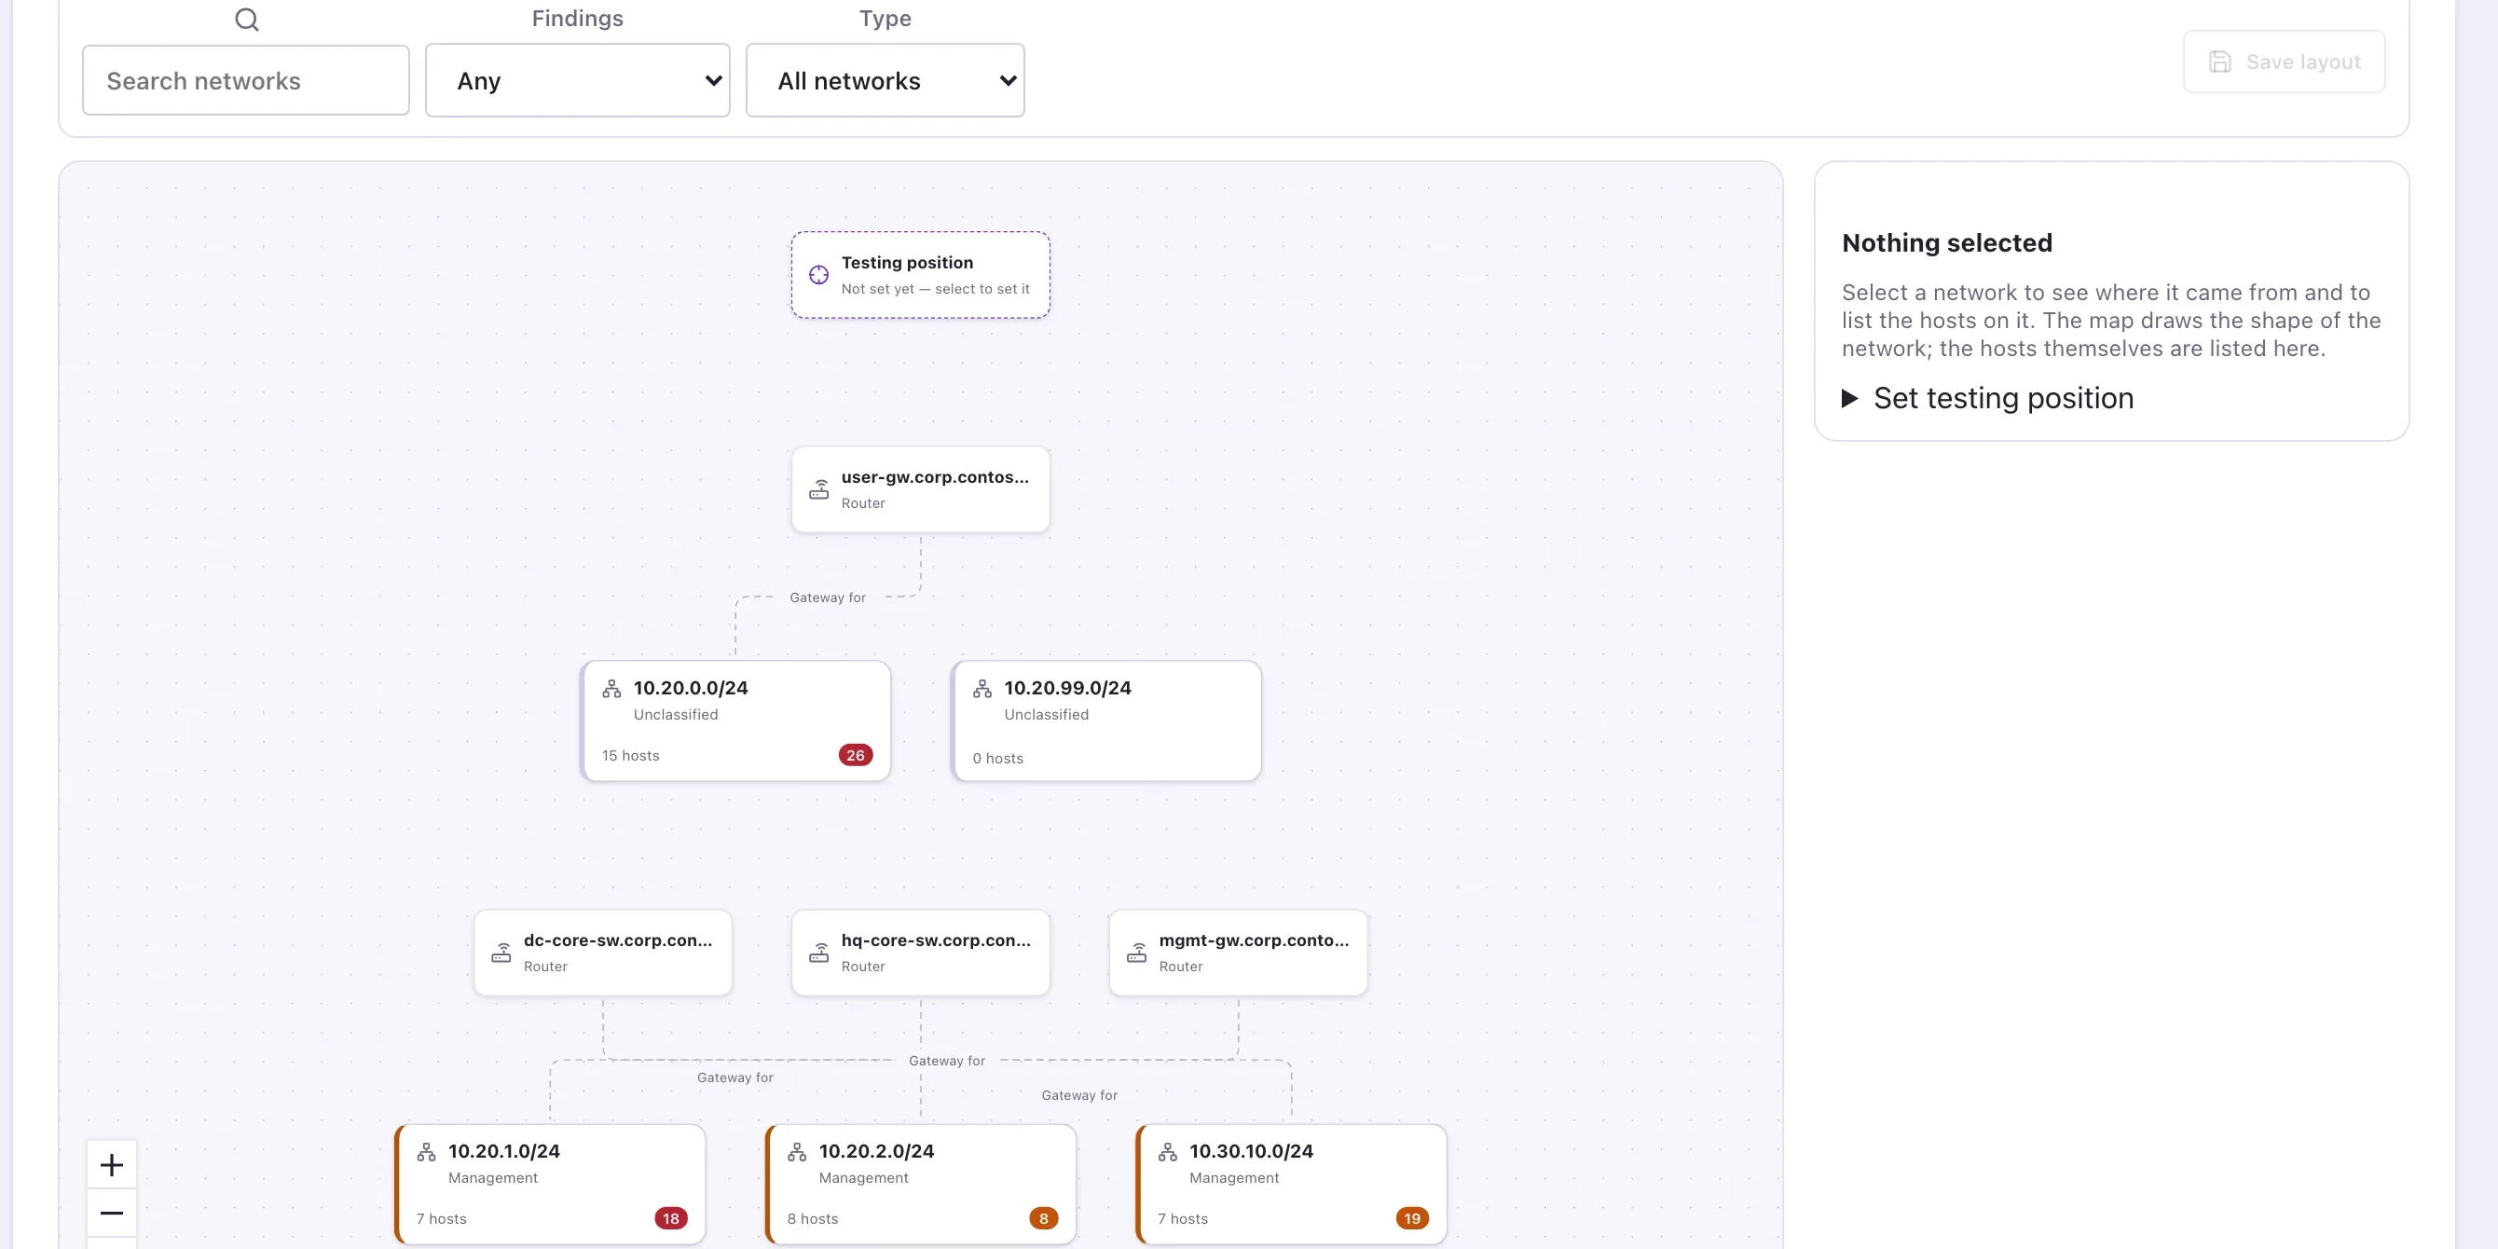Expand the Set testing position disclosure
This screenshot has height=1249, width=2498.
click(x=1987, y=399)
